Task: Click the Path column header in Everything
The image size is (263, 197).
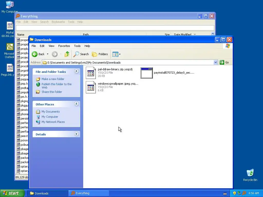Action: click(x=113, y=34)
